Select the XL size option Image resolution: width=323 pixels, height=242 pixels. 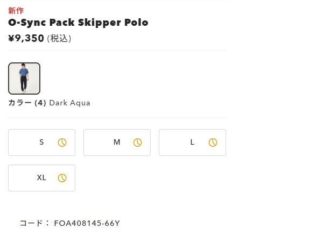click(x=41, y=178)
